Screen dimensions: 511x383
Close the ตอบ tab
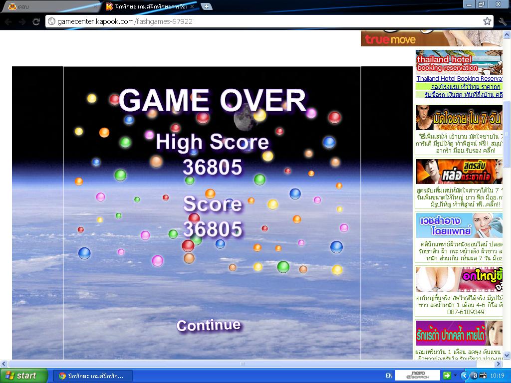coord(96,6)
